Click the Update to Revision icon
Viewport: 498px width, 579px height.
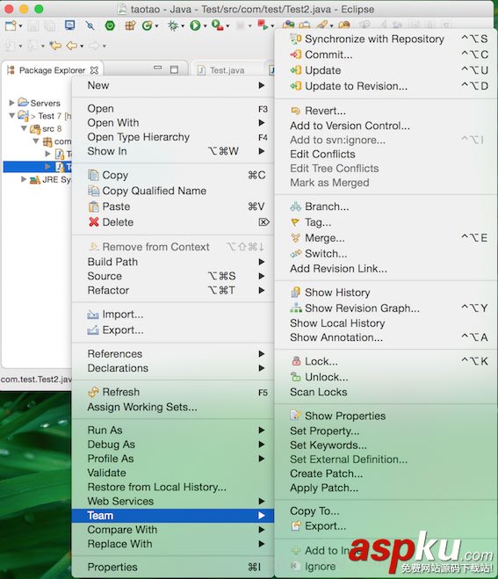(x=296, y=86)
